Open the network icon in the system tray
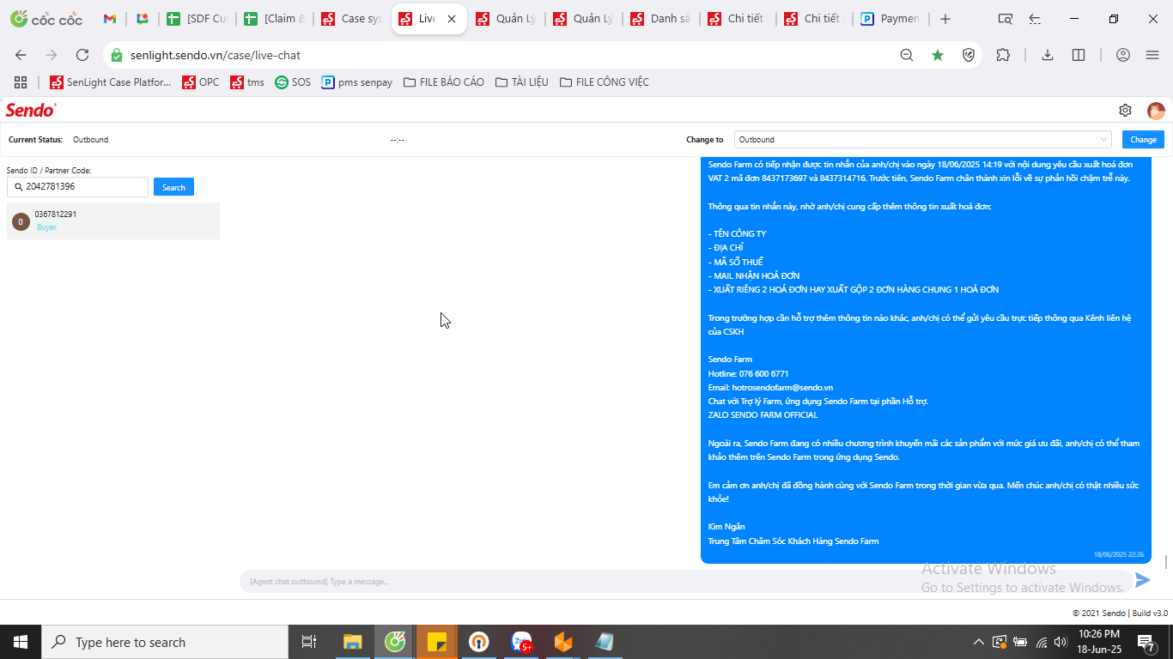 (x=1041, y=642)
